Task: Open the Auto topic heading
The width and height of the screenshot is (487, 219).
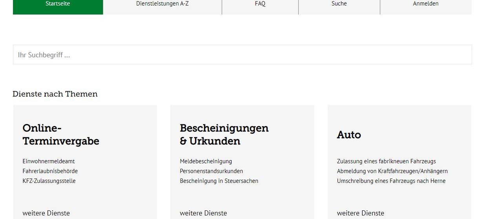Action: 349,135
